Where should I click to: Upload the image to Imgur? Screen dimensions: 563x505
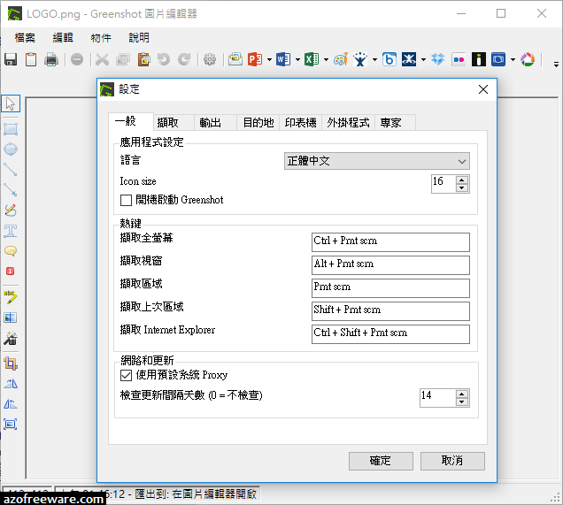479,59
